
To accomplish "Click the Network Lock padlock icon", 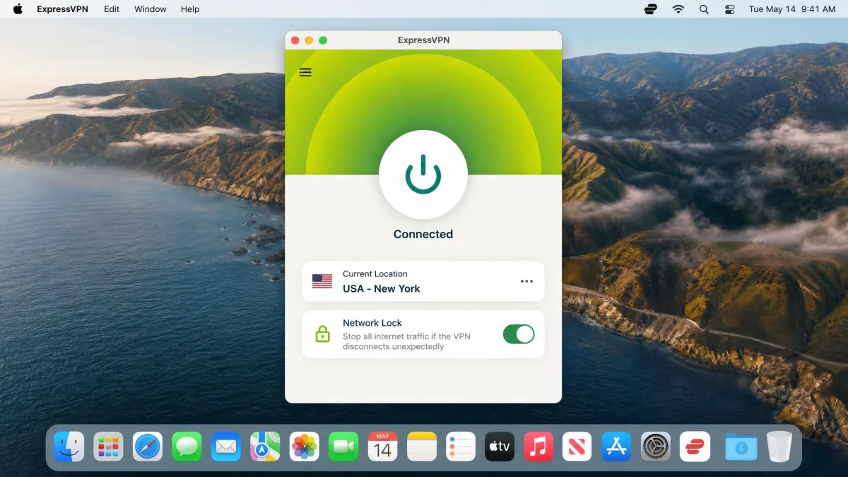I will pos(322,334).
